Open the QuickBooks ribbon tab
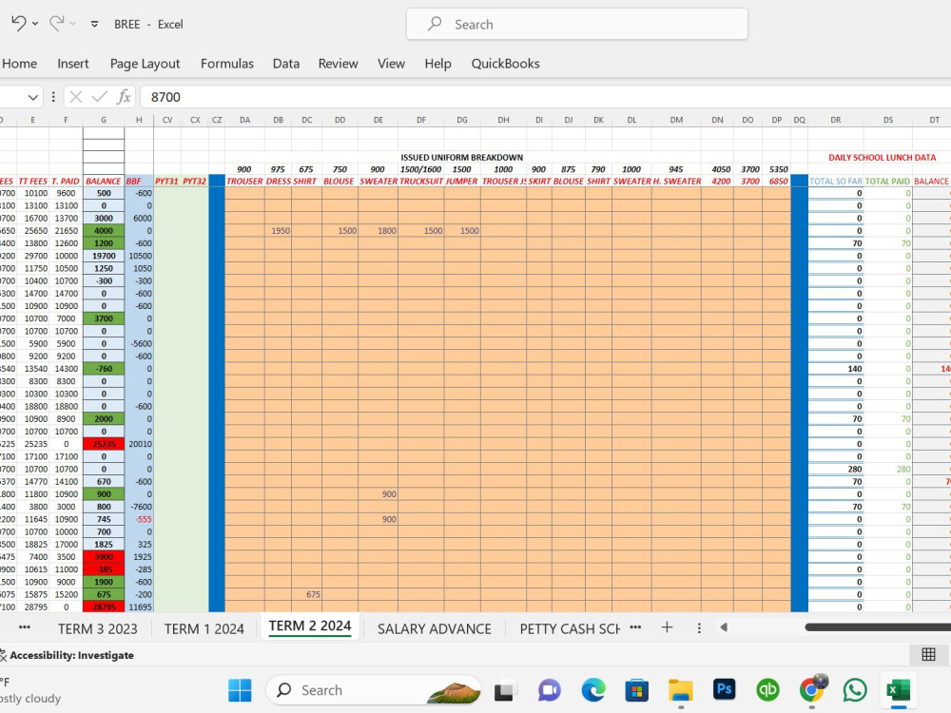This screenshot has height=713, width=951. tap(505, 64)
